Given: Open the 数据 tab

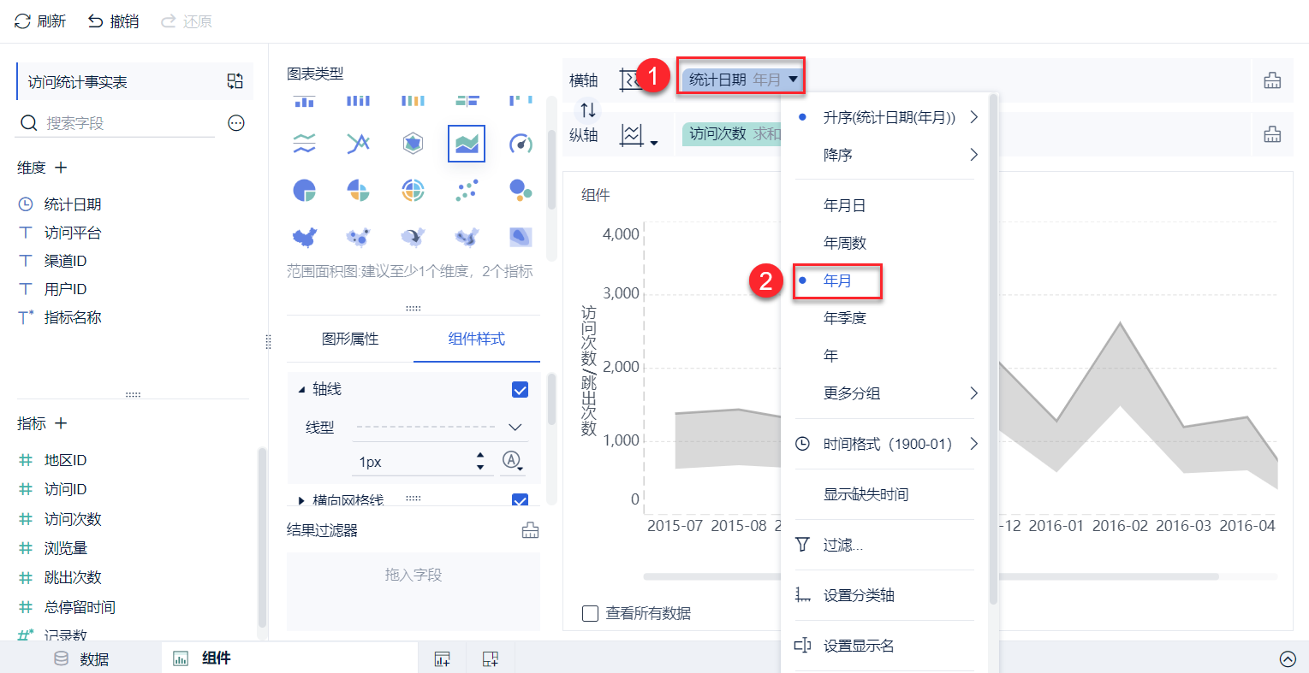Looking at the screenshot, I should click(x=82, y=658).
